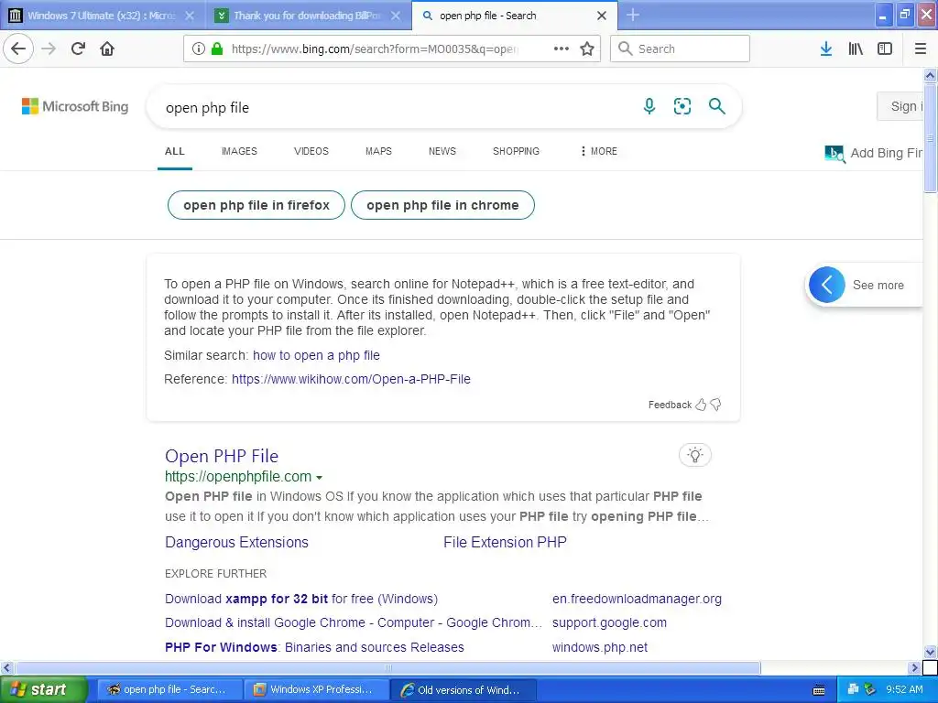938x703 pixels.
Task: Click the safely remove hardware tray icon
Action: click(x=870, y=689)
